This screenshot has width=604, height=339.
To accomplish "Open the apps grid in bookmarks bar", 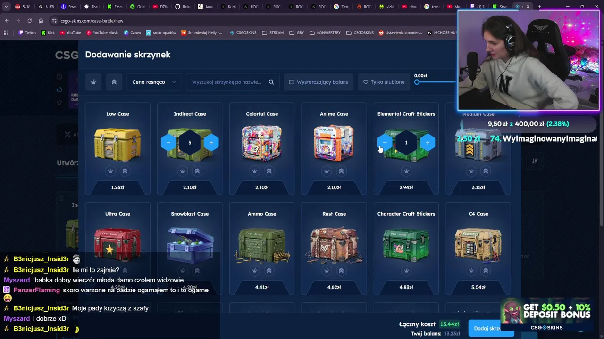I will (6, 33).
